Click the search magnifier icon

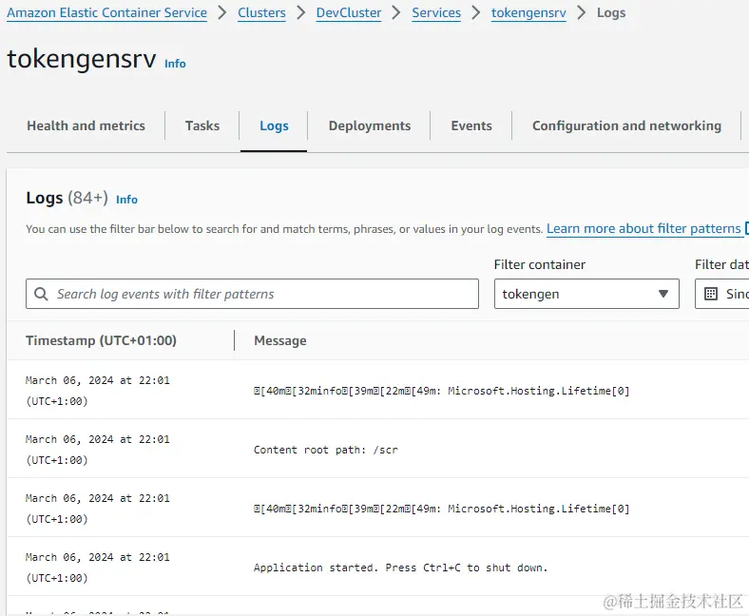tap(41, 294)
